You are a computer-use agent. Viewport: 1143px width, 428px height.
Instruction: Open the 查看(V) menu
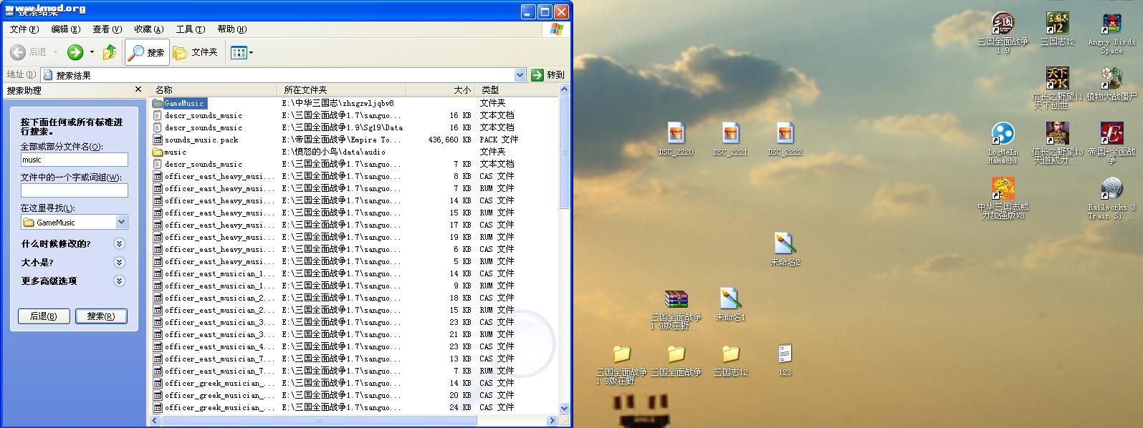(107, 29)
